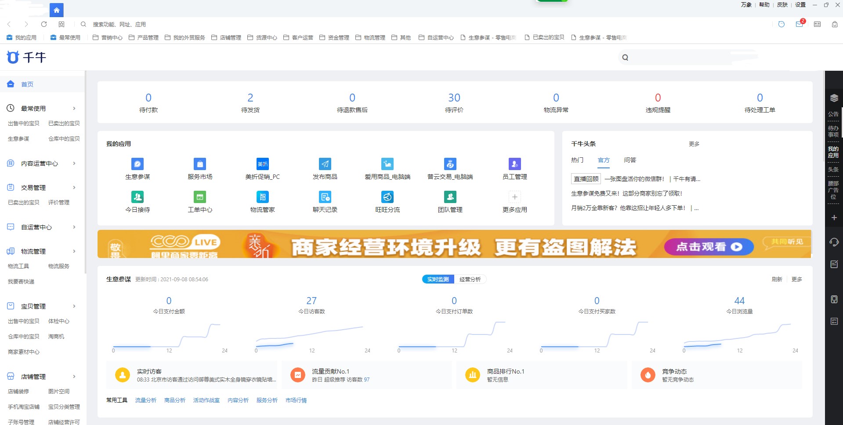Click the 更多应用 plus icon
The width and height of the screenshot is (843, 425).
coord(514,197)
